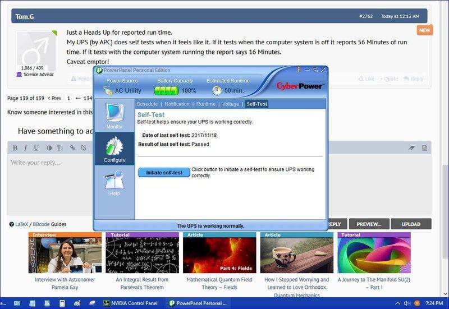Switch to the Runtime tab
This screenshot has width=449, height=309.
point(206,104)
